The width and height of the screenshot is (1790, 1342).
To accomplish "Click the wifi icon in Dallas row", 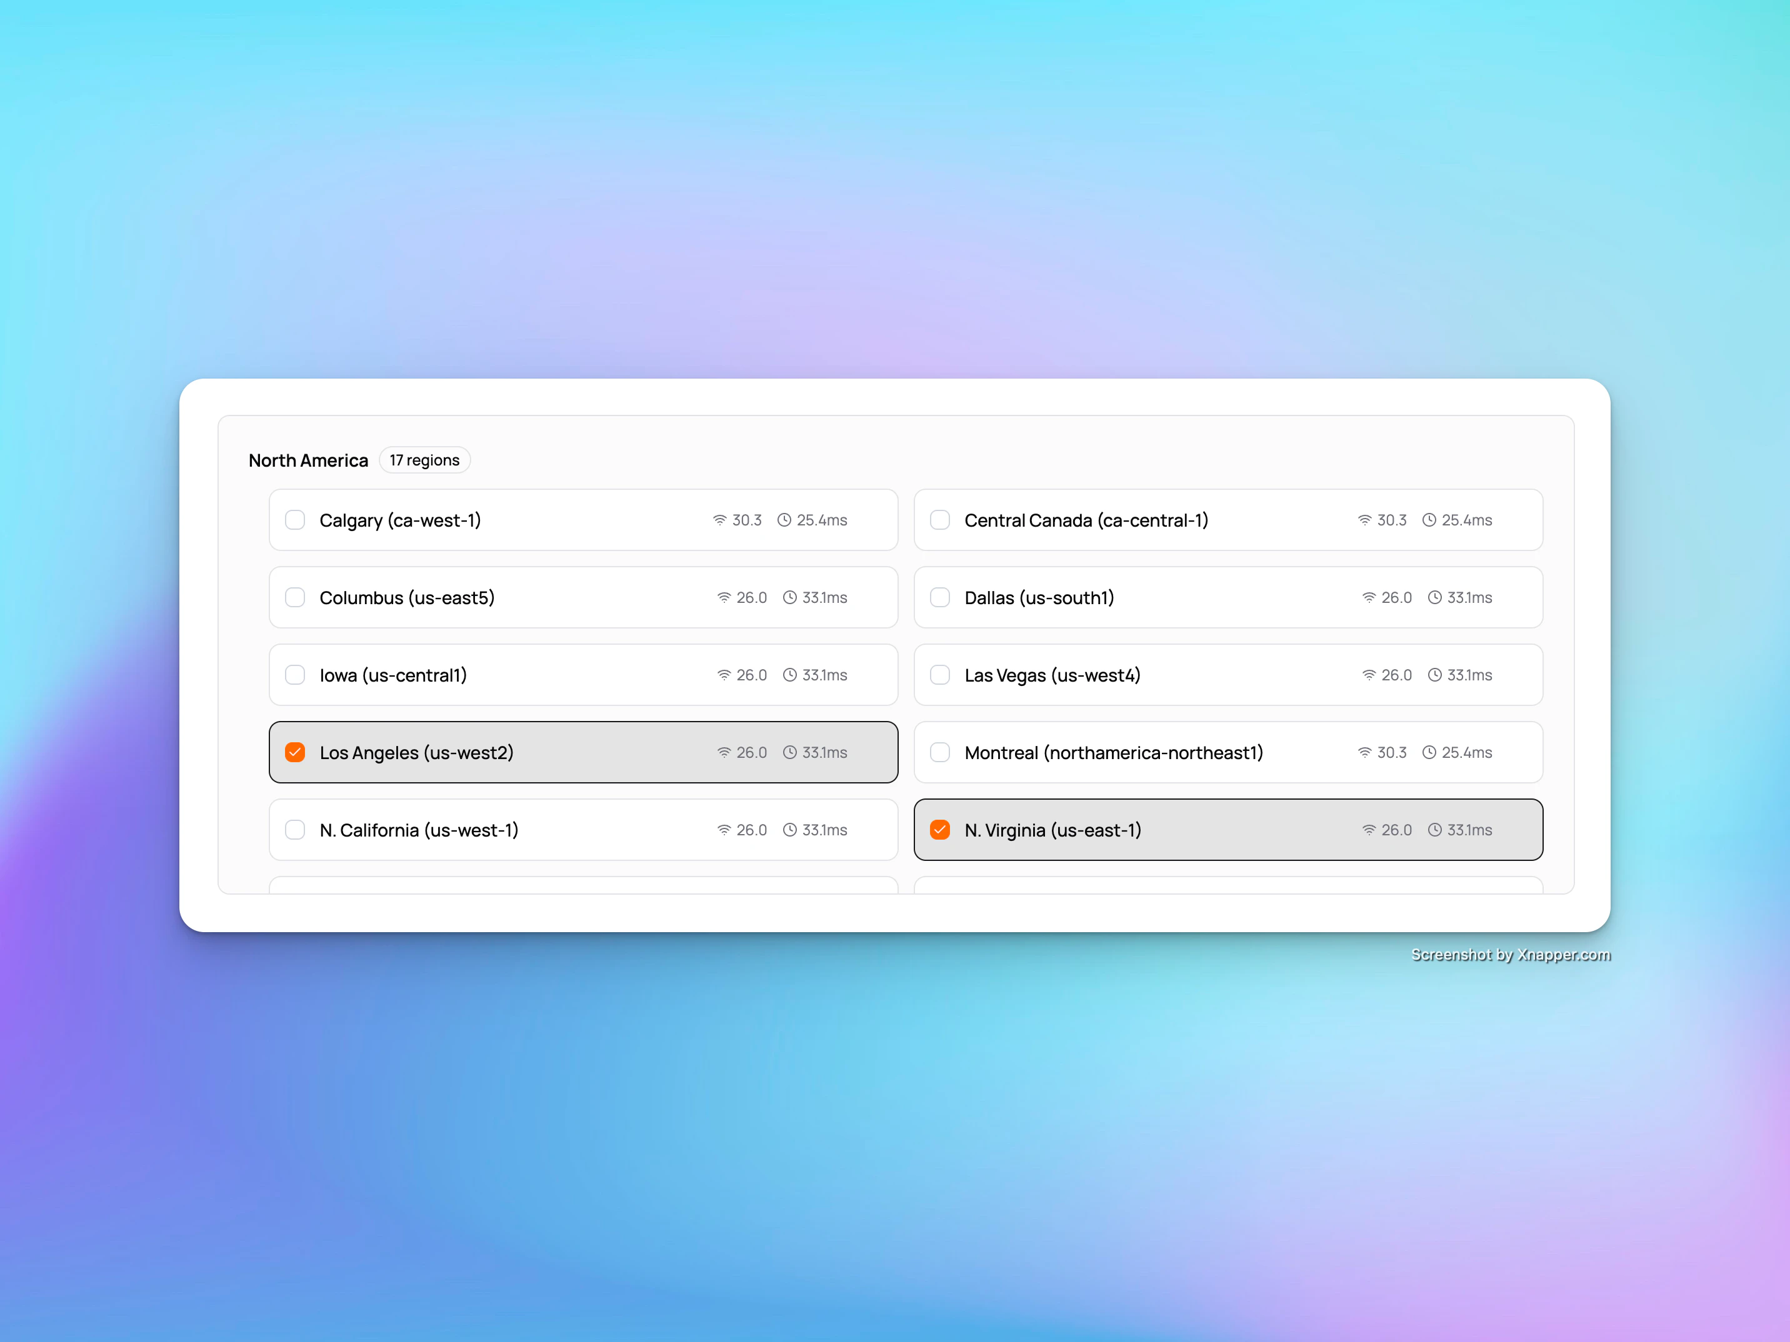I will [x=1368, y=598].
